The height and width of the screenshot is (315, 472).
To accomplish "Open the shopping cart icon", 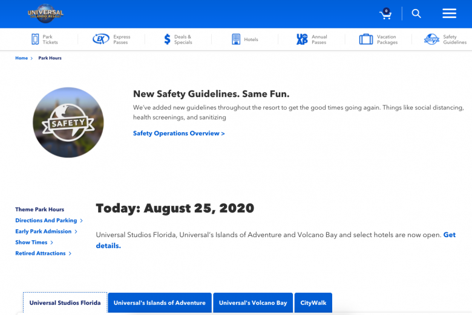I will pyautogui.click(x=385, y=14).
